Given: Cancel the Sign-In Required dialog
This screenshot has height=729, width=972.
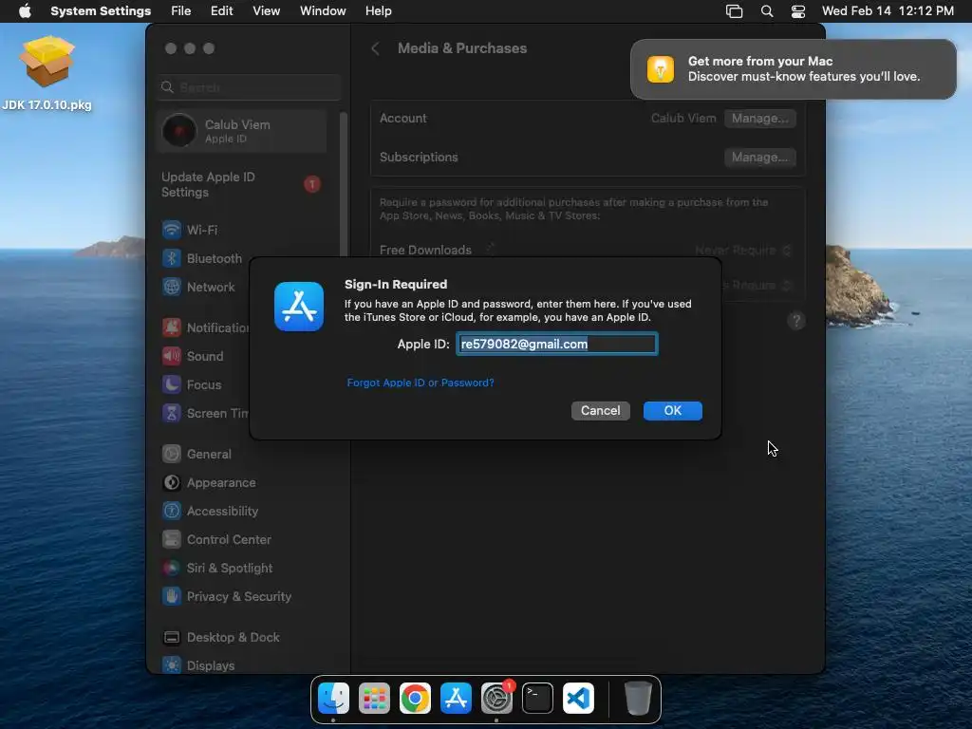Looking at the screenshot, I should [x=600, y=410].
